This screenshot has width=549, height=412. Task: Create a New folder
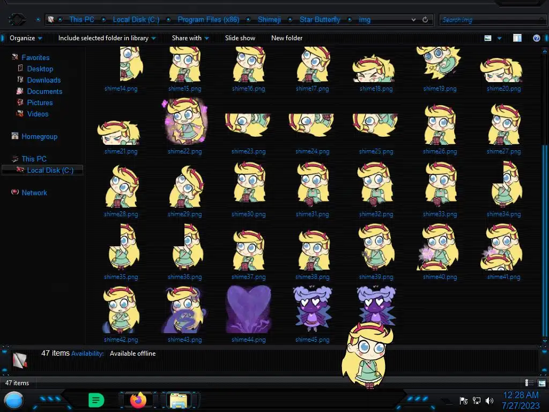click(287, 38)
